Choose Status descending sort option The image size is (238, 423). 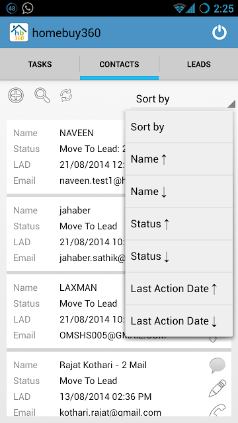[x=179, y=256]
